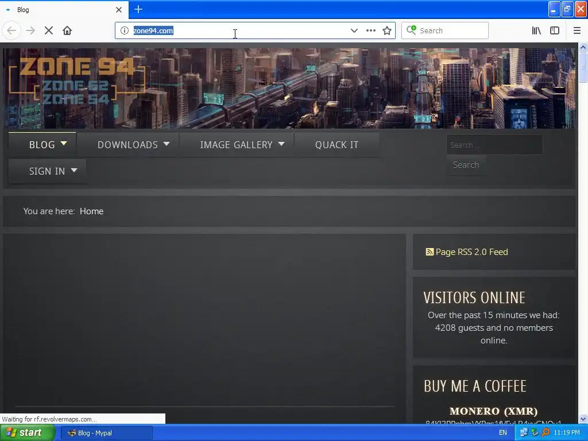The width and height of the screenshot is (588, 441).
Task: Show site information icon in address bar
Action: pos(125,30)
